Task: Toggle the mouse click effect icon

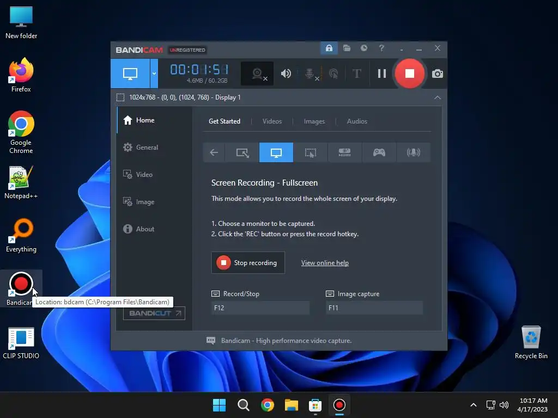Action: point(333,73)
